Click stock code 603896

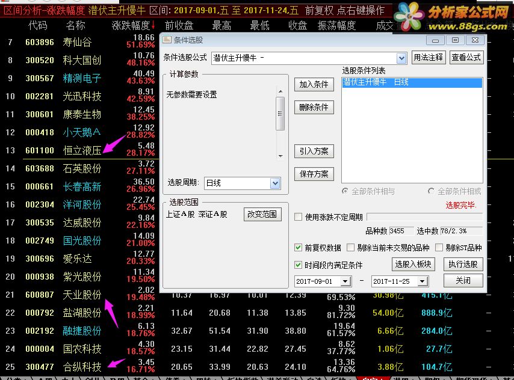pyautogui.click(x=40, y=42)
